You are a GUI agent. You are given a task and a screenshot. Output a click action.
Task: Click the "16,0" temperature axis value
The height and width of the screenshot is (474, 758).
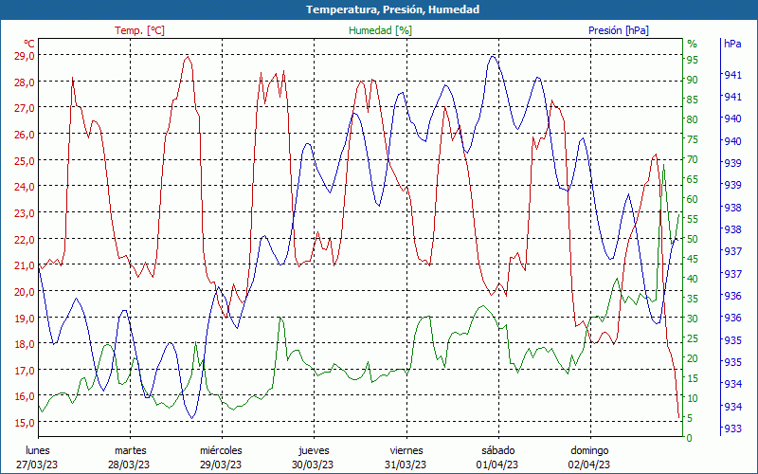pyautogui.click(x=25, y=396)
